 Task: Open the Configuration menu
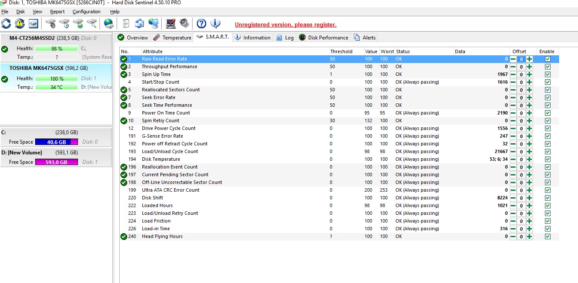click(86, 12)
